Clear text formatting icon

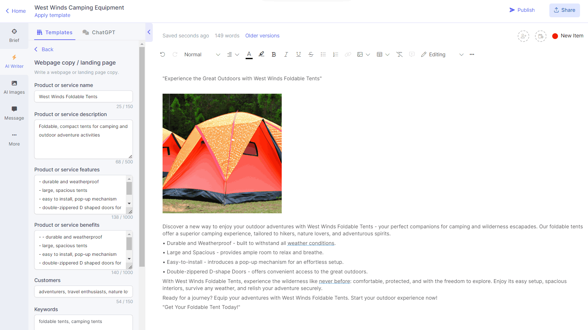[400, 54]
